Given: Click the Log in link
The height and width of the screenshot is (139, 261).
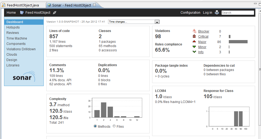Looking at the screenshot, I should click(x=208, y=13).
